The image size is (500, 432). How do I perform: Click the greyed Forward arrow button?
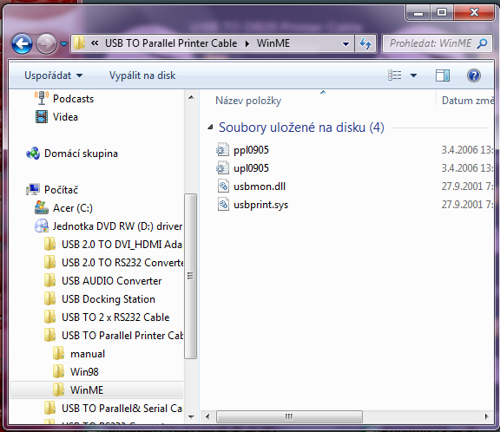tap(46, 43)
